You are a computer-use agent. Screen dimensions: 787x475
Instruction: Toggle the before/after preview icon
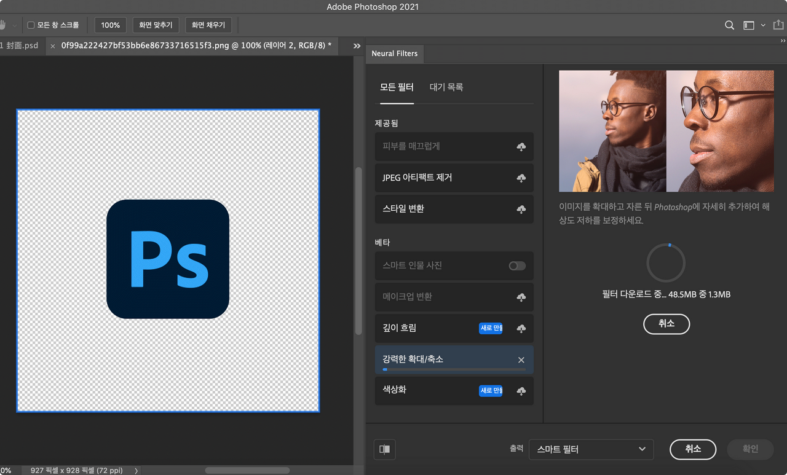384,449
